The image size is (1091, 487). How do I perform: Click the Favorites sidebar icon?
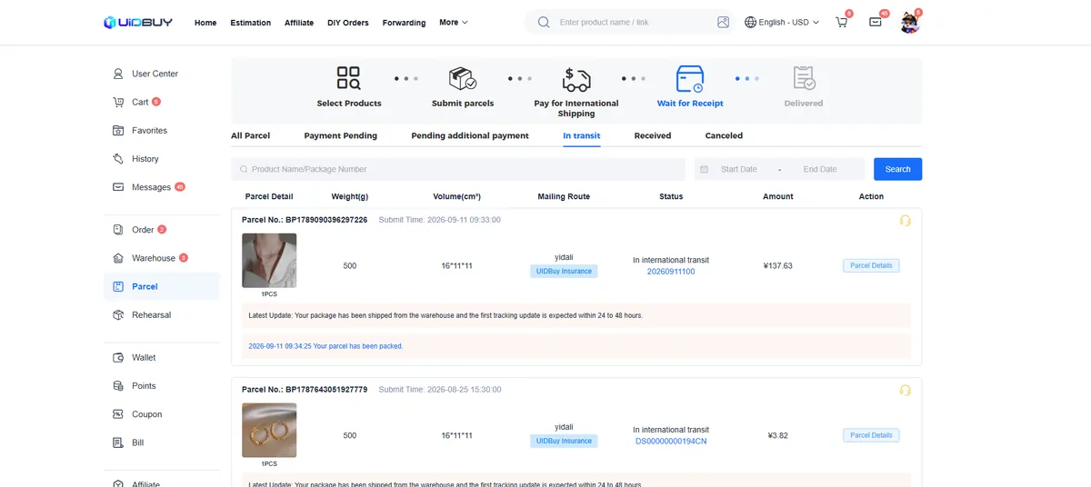(x=118, y=130)
